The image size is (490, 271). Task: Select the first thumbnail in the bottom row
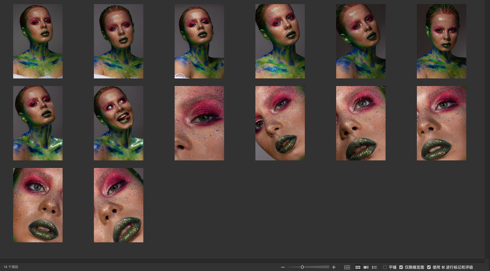tap(38, 205)
